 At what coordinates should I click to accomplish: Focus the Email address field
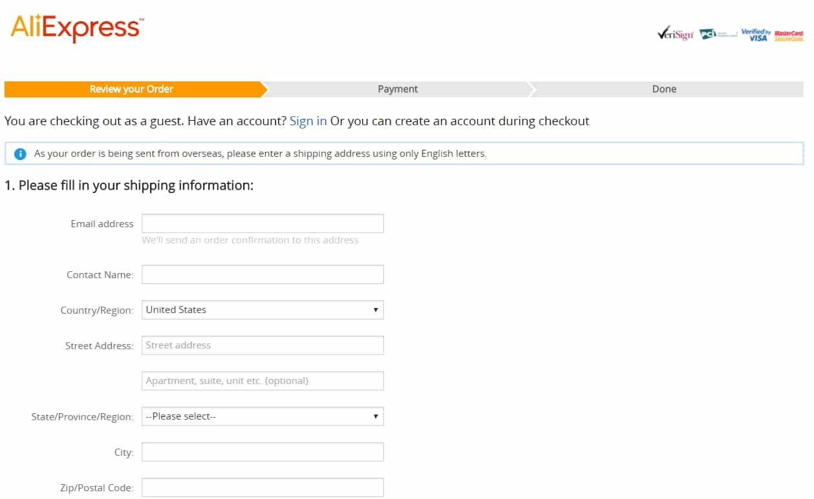[x=262, y=223]
